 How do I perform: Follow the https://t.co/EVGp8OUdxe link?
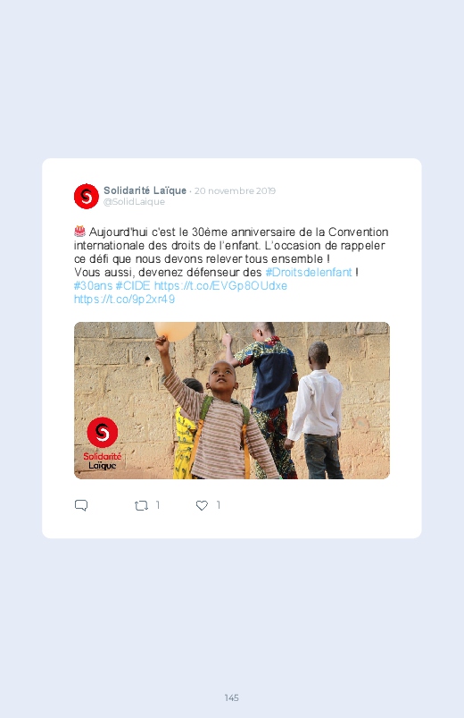[x=220, y=286]
